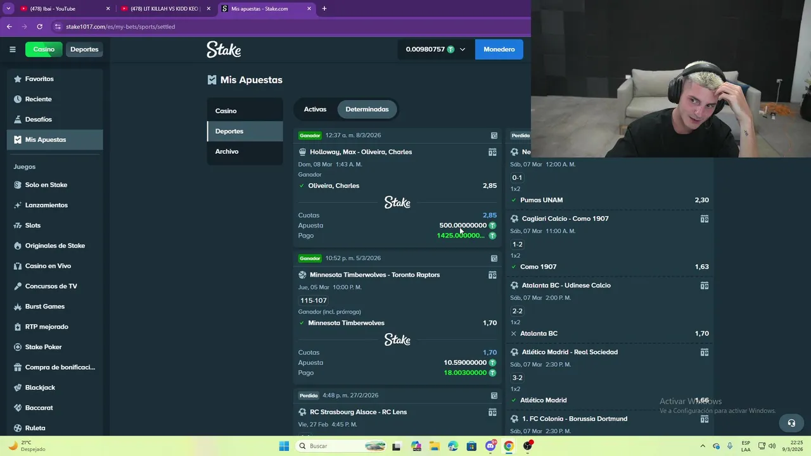
Task: Open RTP mejorado in the sidebar
Action: (54, 327)
